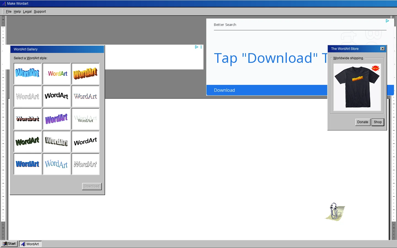
Task: Open the small ad's three-dot options
Action: pos(201,47)
